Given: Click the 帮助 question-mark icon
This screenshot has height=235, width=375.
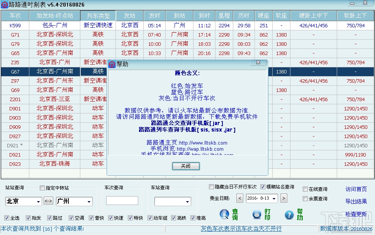Looking at the screenshot, I should pos(289,215).
